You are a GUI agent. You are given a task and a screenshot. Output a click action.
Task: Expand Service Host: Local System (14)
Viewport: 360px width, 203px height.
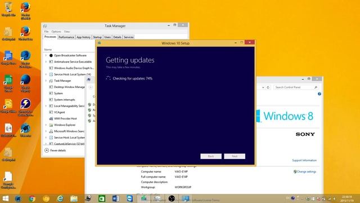[46, 74]
